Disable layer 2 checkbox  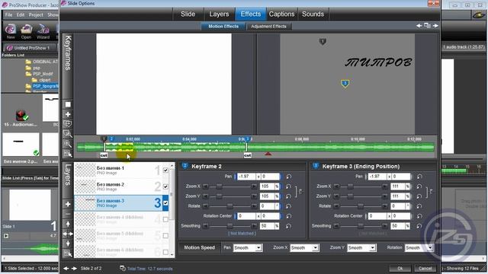(165, 186)
